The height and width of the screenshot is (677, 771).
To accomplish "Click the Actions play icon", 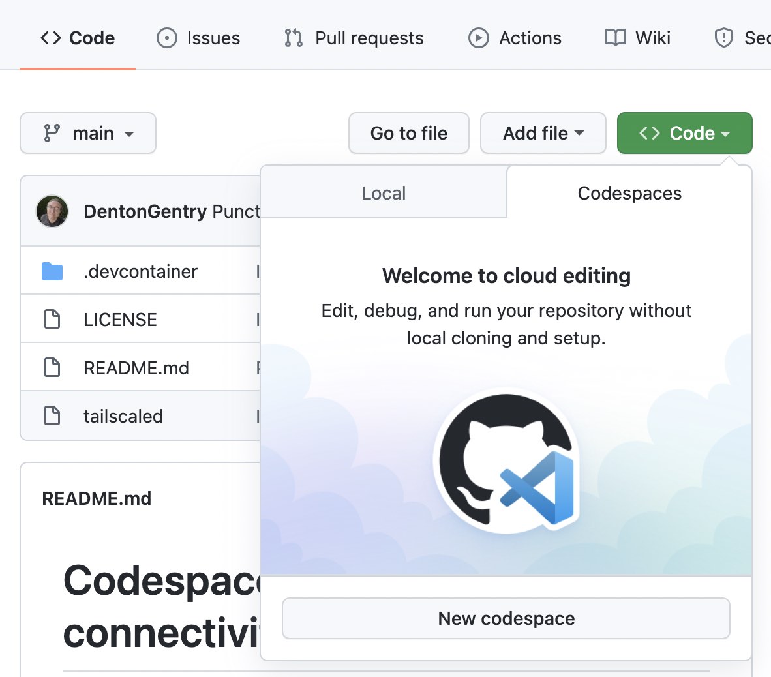I will point(478,38).
